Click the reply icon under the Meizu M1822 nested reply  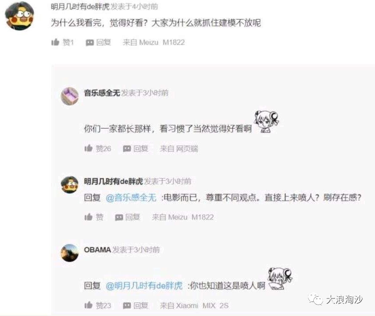click(x=119, y=217)
